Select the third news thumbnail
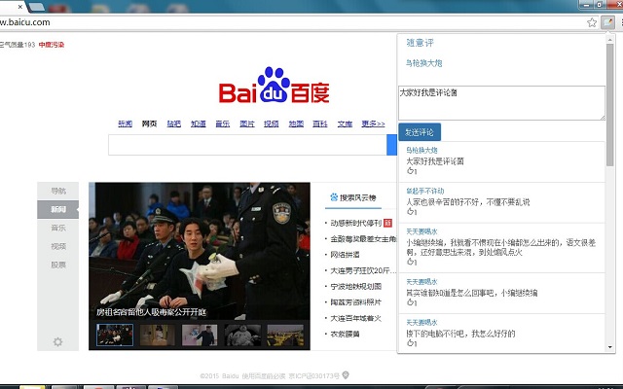The width and height of the screenshot is (623, 389). [x=200, y=335]
